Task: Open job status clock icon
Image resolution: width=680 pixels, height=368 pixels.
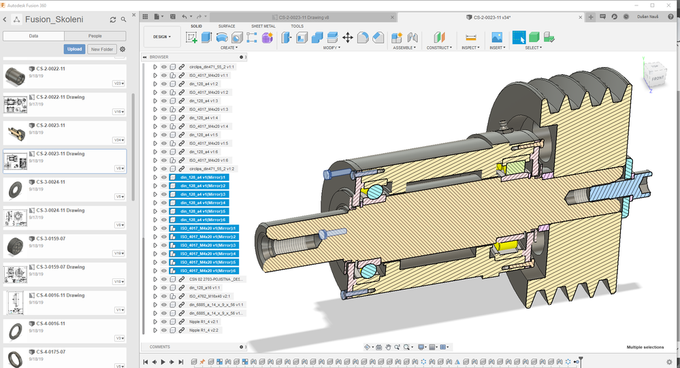Action: 626,16
